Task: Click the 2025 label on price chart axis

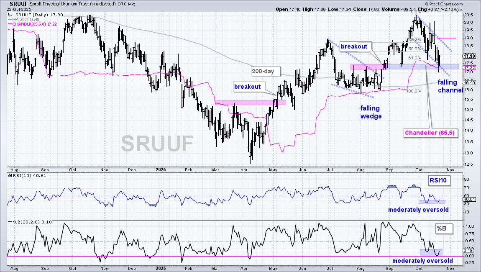Action: point(161,170)
